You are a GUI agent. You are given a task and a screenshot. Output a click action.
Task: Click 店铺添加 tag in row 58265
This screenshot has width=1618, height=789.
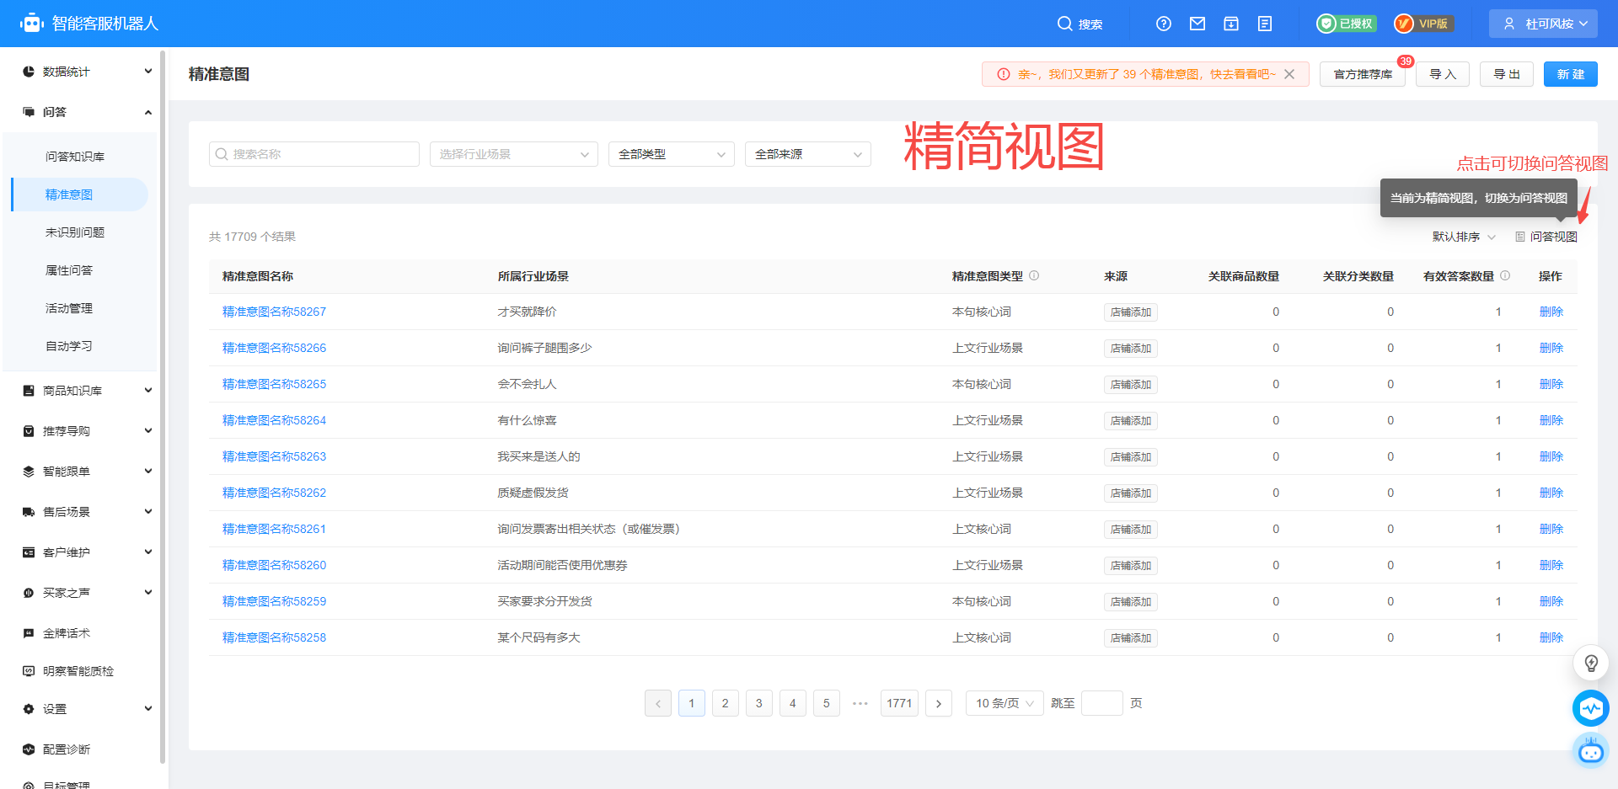tap(1131, 385)
